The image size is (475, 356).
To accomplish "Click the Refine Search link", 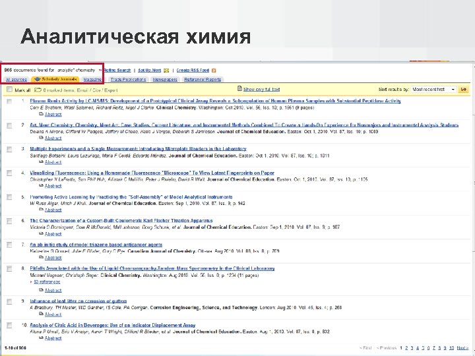I will [x=117, y=71].
